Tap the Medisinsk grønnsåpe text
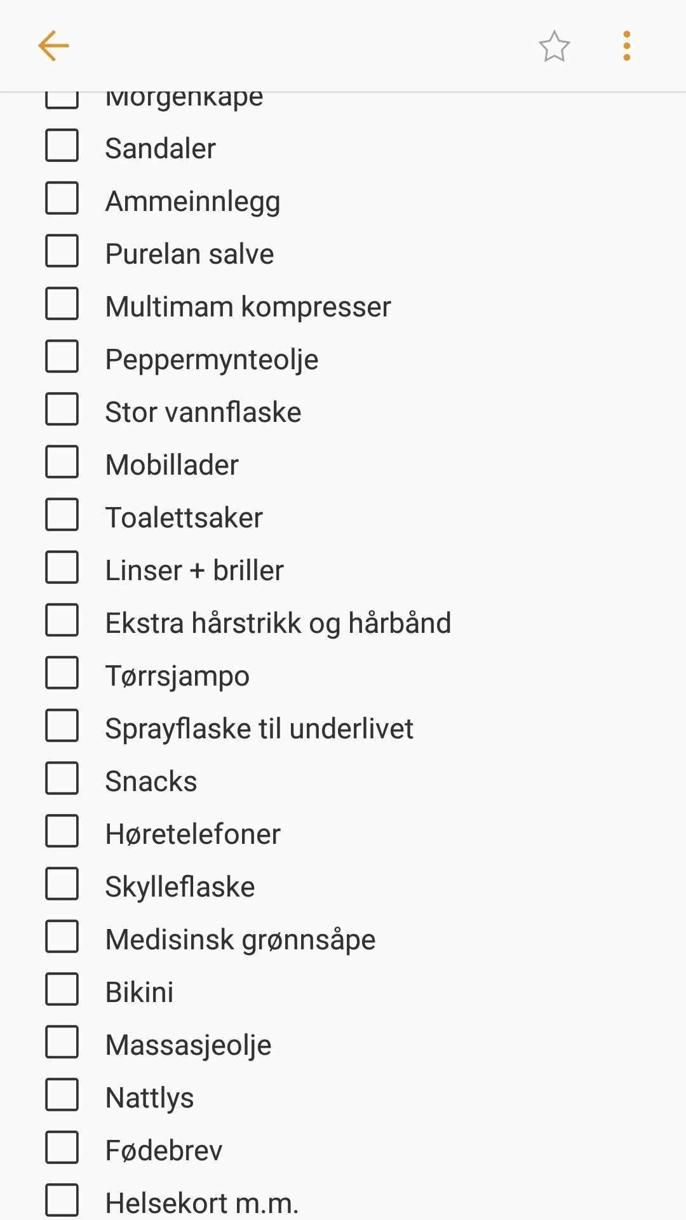The width and height of the screenshot is (686, 1220). click(240, 940)
